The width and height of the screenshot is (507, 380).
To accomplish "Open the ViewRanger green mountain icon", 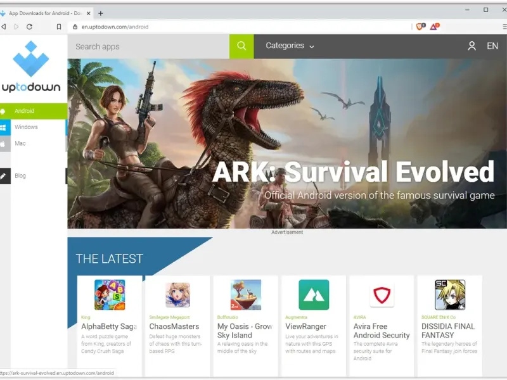I will (314, 294).
